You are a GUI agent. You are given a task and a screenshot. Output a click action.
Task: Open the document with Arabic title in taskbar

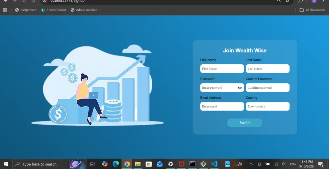click(x=234, y=164)
